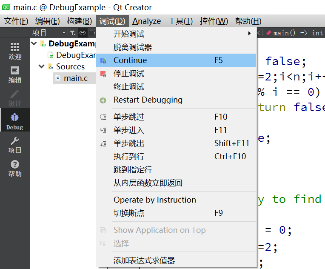Click 'to find' comment text in editor

coord(297,199)
